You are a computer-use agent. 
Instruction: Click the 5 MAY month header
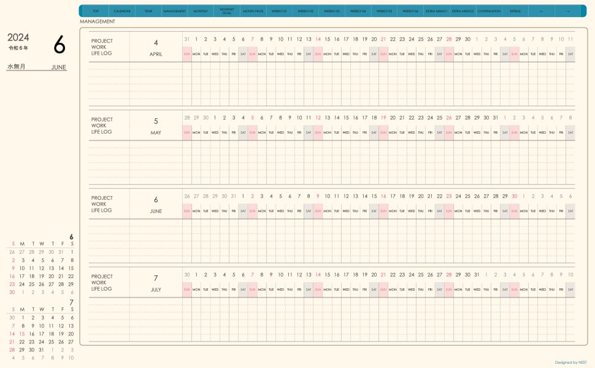(156, 126)
